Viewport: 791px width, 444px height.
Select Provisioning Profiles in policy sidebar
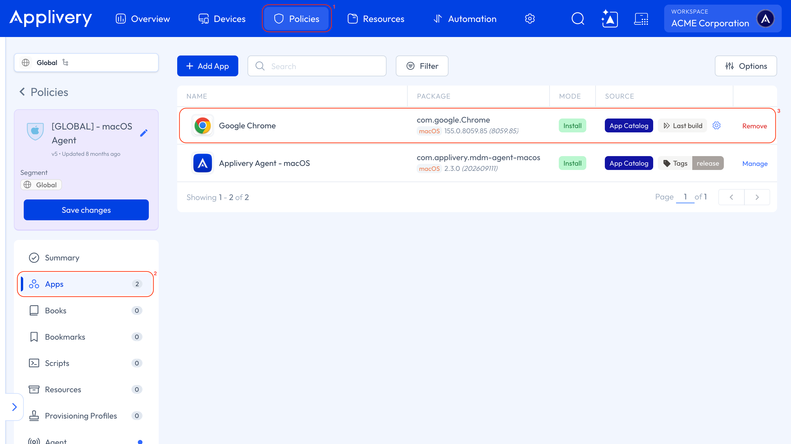tap(86, 416)
